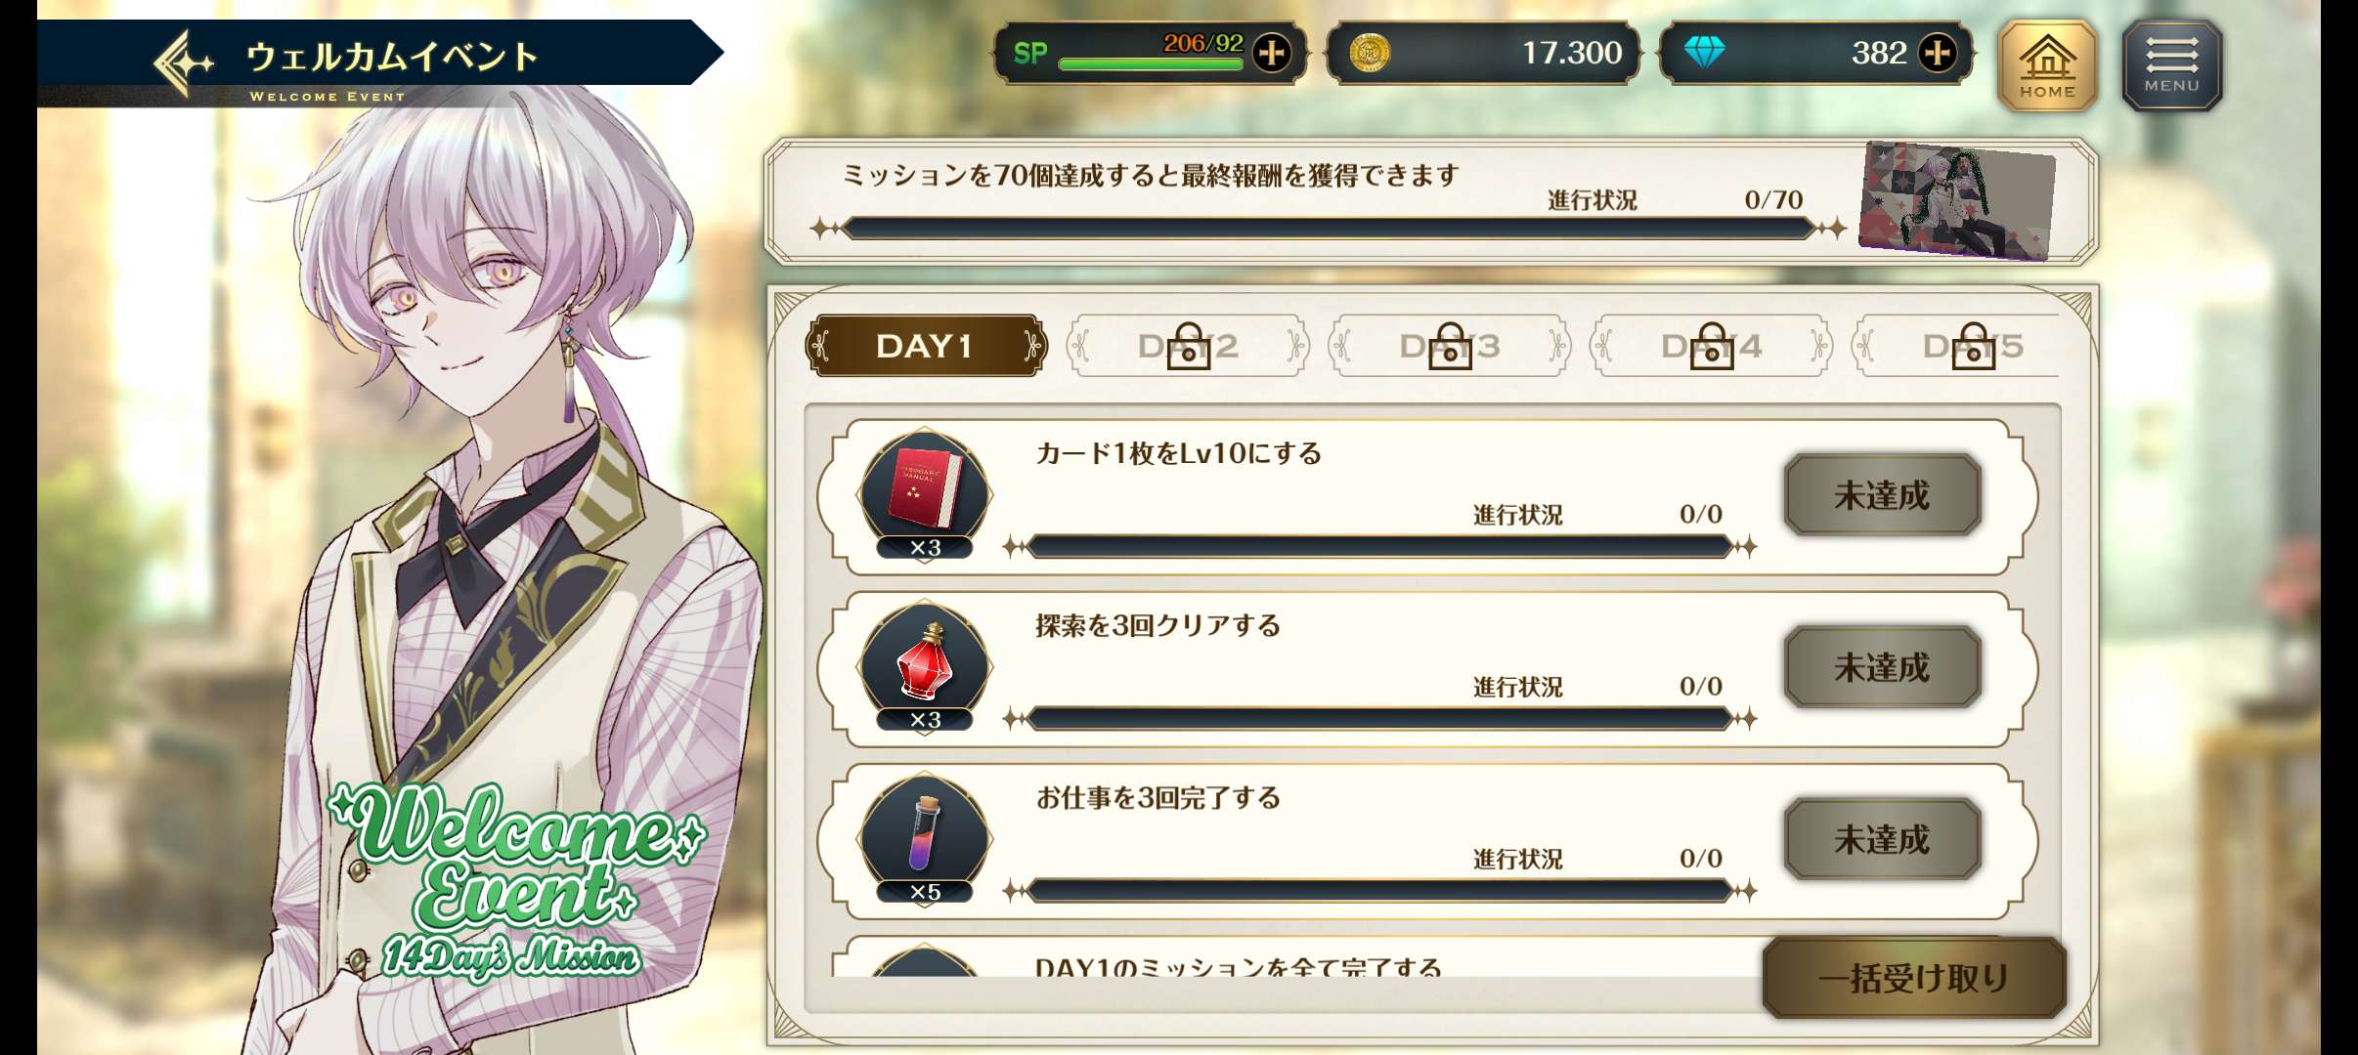
Task: Claim all with 一括受け取り button
Action: (x=1914, y=978)
